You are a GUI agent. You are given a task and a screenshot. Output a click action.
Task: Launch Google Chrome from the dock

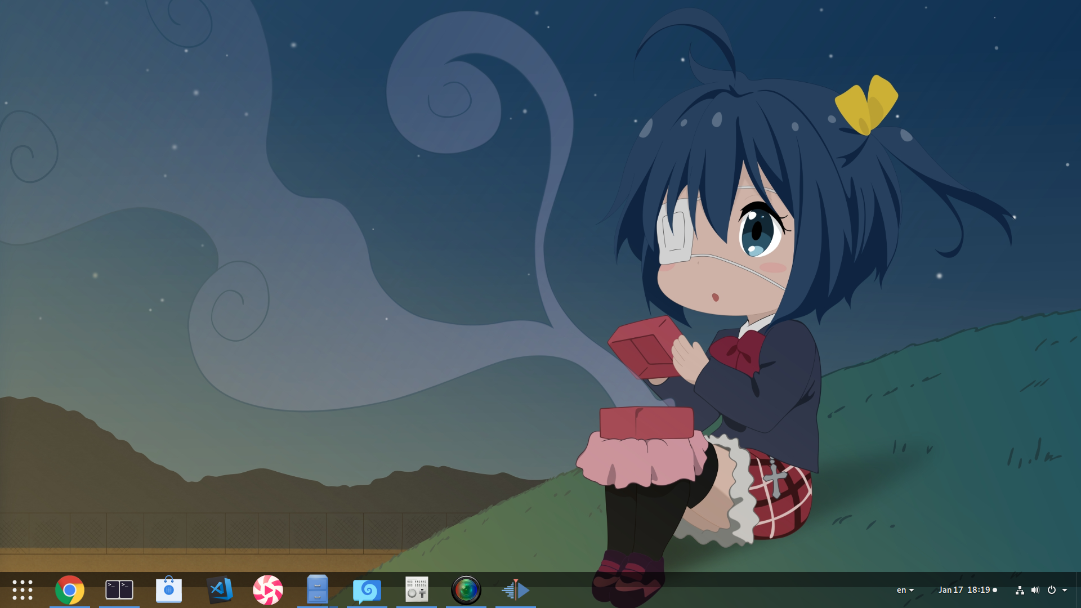point(70,590)
